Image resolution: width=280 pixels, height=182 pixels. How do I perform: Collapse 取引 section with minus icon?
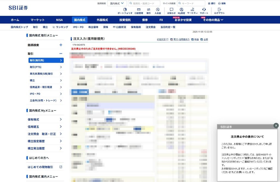(x=61, y=54)
